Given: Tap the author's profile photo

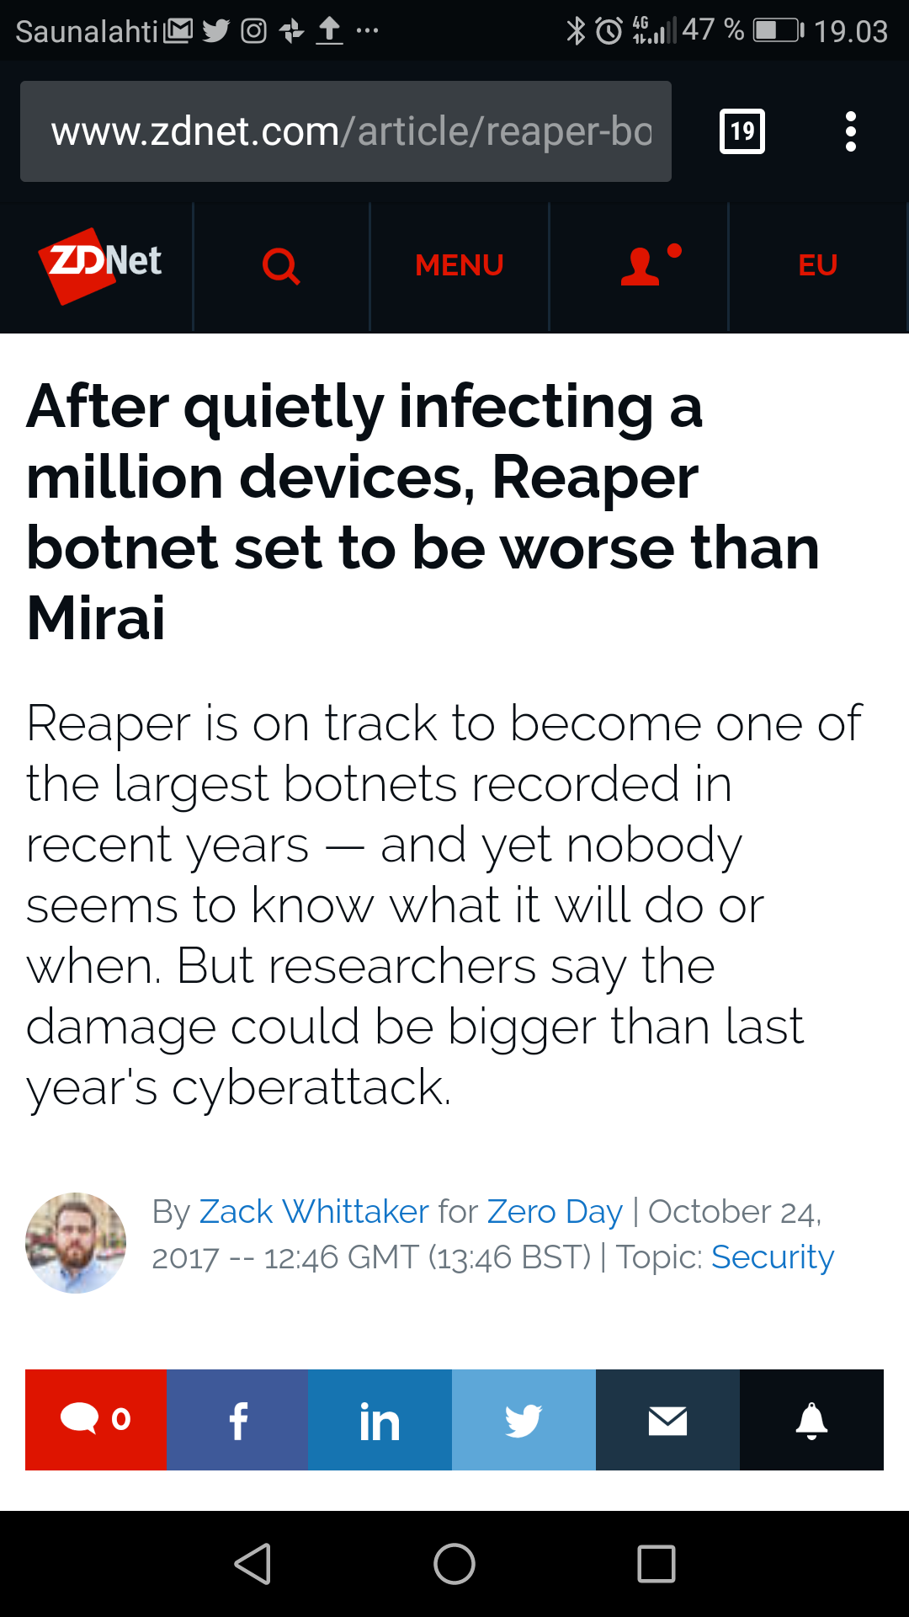Looking at the screenshot, I should coord(76,1243).
